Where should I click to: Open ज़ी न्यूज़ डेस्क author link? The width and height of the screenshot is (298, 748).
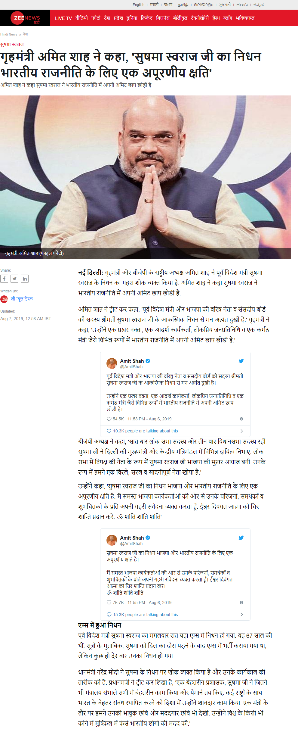coord(22,299)
